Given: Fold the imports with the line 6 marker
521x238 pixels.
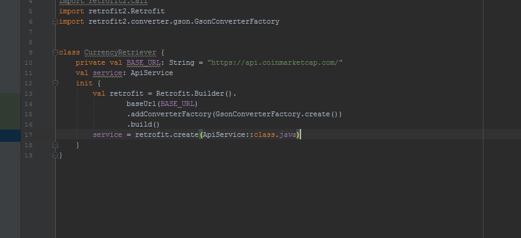Looking at the screenshot, I should 56,21.
